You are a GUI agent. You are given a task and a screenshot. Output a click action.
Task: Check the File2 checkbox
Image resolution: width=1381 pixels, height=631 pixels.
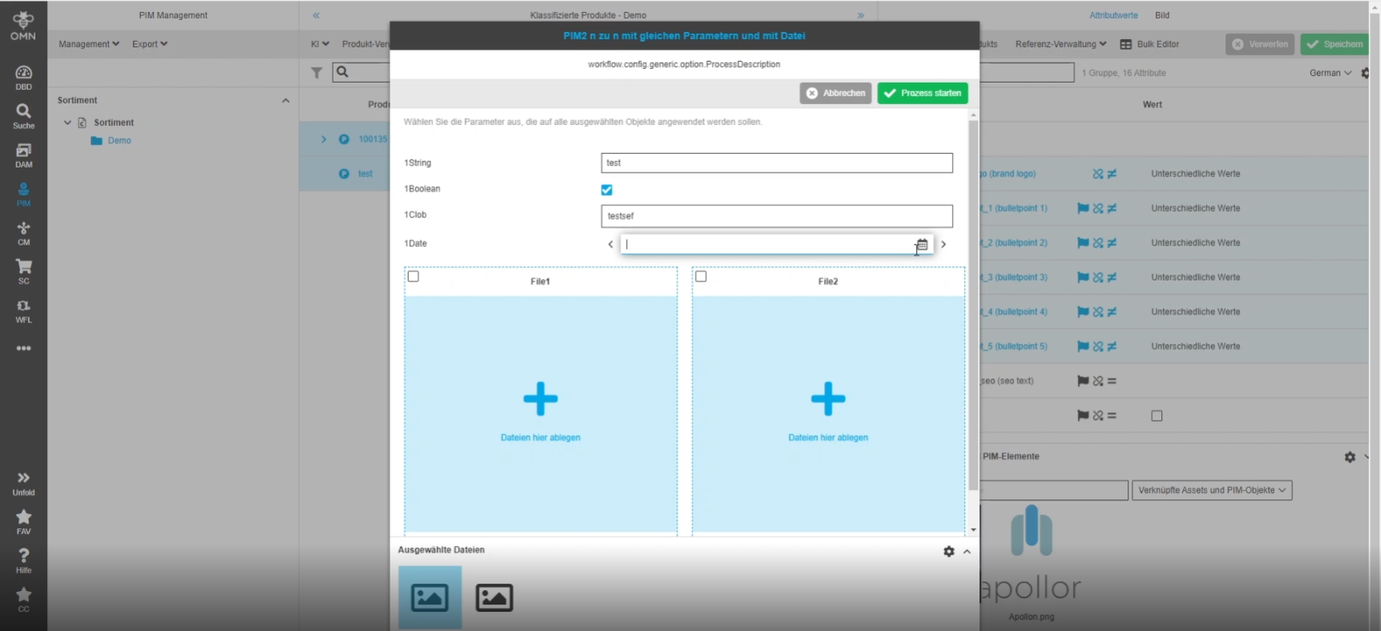701,277
